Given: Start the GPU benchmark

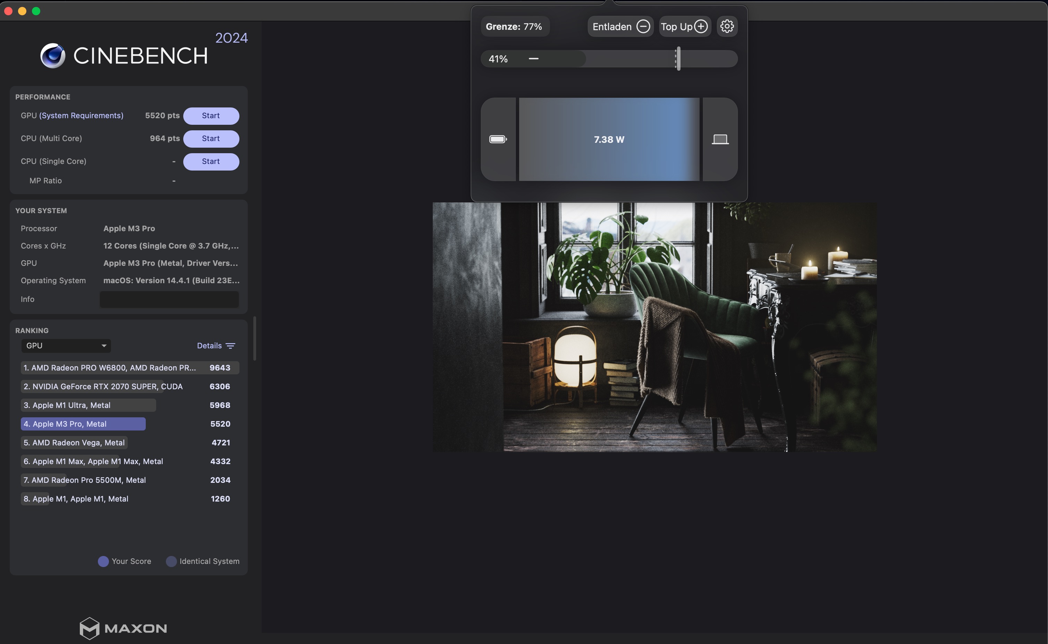Looking at the screenshot, I should click(211, 116).
